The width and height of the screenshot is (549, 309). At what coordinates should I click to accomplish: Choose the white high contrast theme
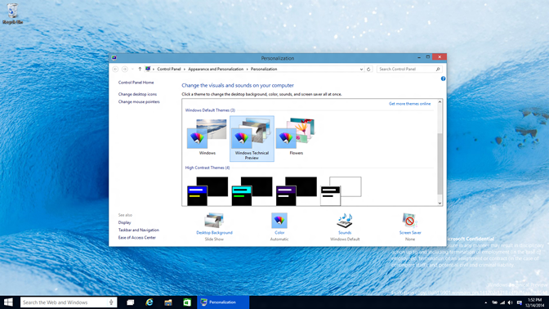coord(341,191)
